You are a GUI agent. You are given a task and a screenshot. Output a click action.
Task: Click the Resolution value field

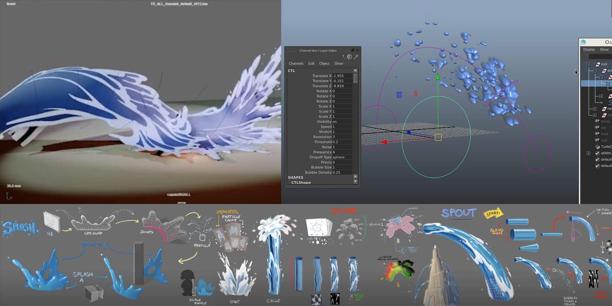[342, 137]
